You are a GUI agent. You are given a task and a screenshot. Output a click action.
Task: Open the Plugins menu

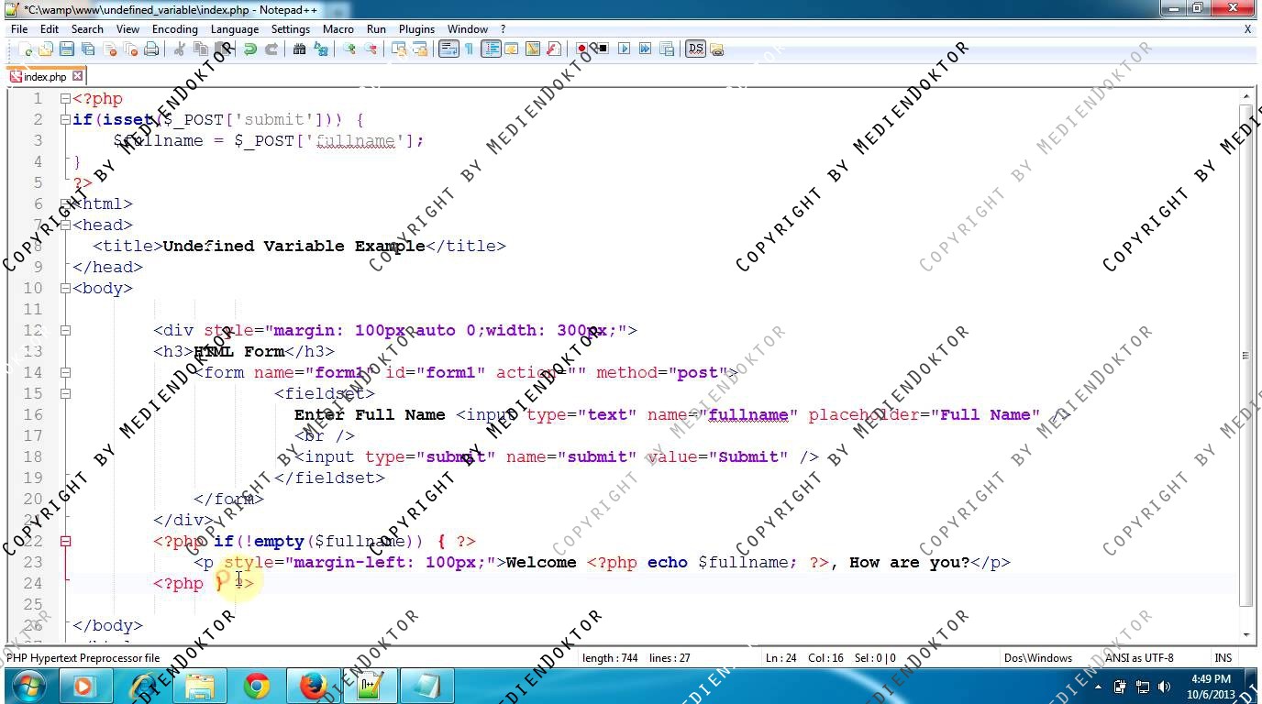click(416, 29)
